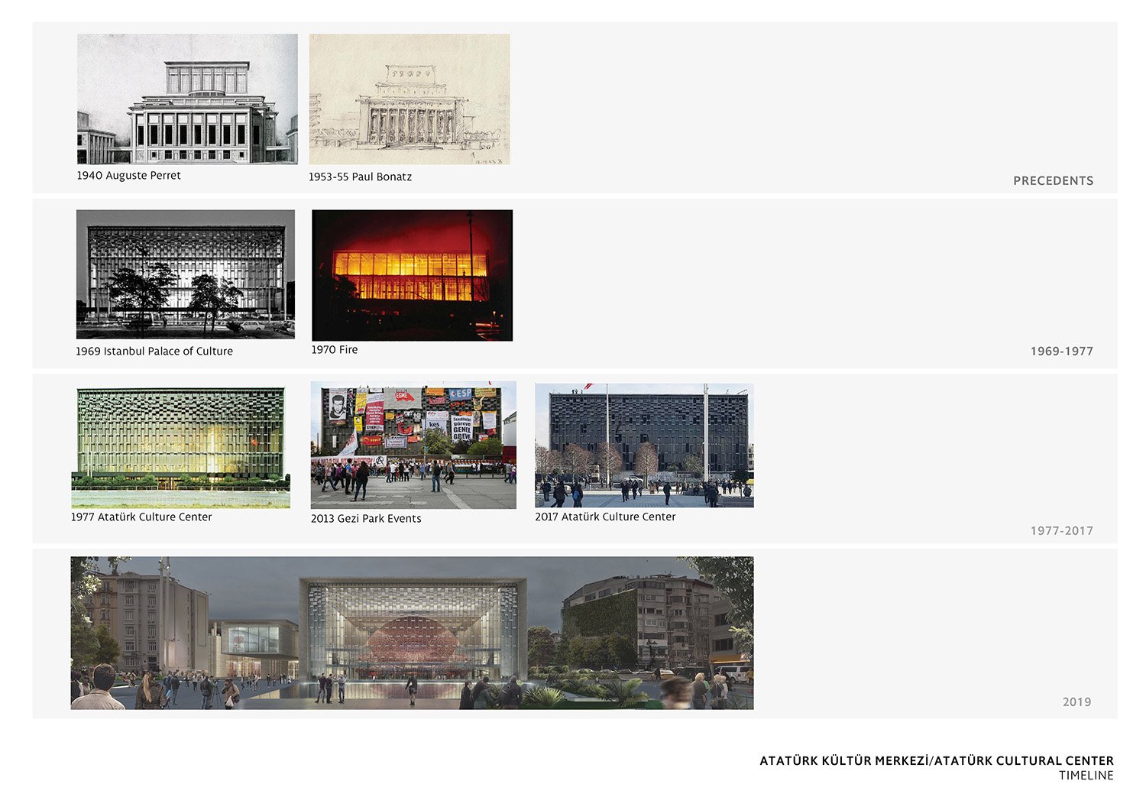Click the '1970 Fire' caption
The height and width of the screenshot is (810, 1146).
[335, 349]
